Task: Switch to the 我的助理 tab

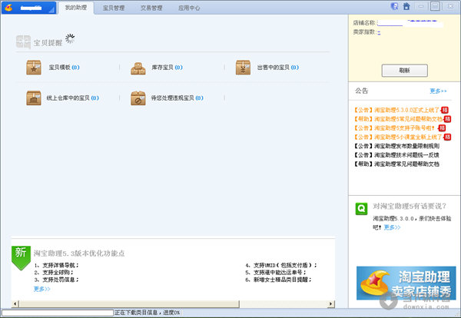Action: [x=76, y=8]
